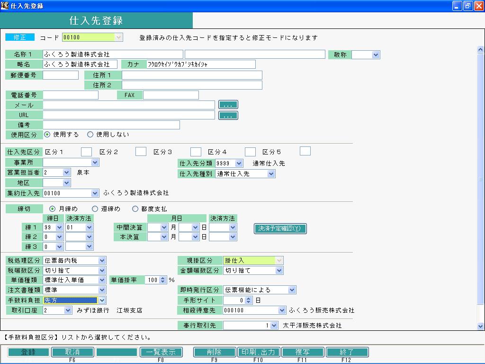The width and height of the screenshot is (485, 364).
Task: Click the 区分5 input box
Action: coord(305,151)
